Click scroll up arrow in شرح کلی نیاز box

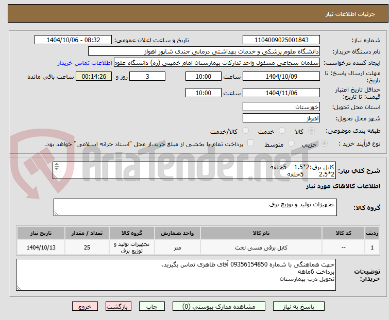pos(57,165)
